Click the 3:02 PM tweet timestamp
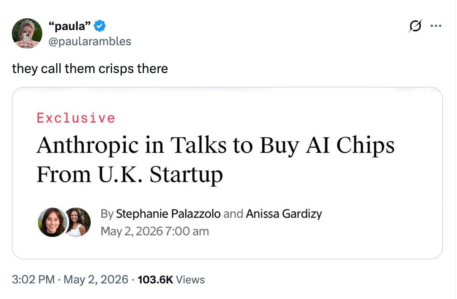Screen dimensions: 457x299 click(x=34, y=280)
